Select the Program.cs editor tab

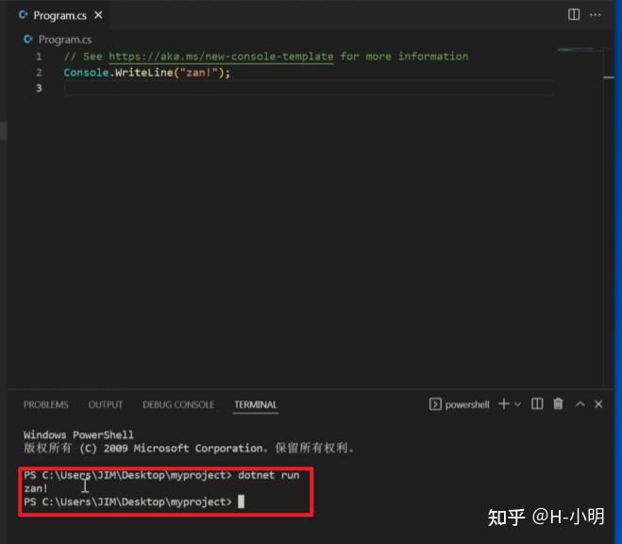pos(59,15)
